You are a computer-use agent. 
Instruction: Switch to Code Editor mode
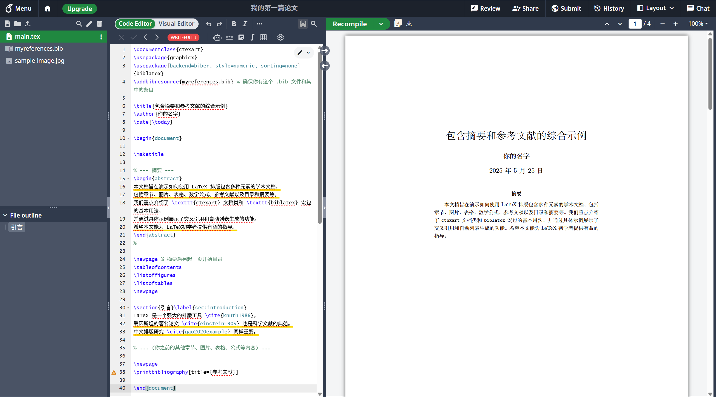pyautogui.click(x=135, y=24)
